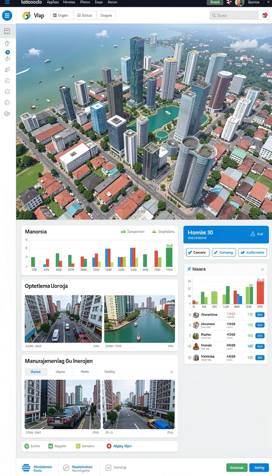Click the circular gauge icon in bottom bar
The width and height of the screenshot is (272, 476).
coord(66,468)
